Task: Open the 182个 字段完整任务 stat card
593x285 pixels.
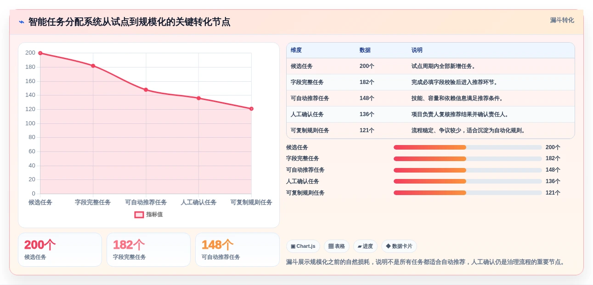Action: point(148,250)
